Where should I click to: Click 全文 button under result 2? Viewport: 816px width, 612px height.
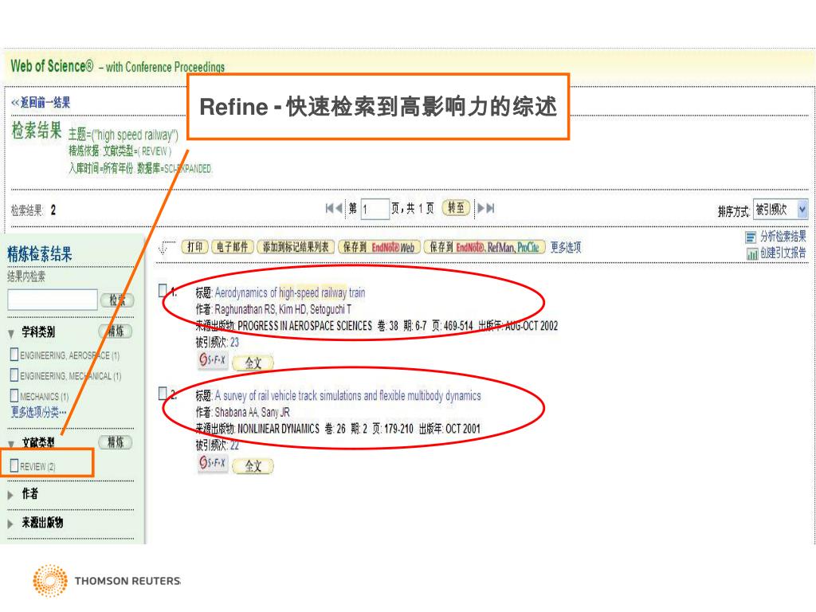(253, 465)
